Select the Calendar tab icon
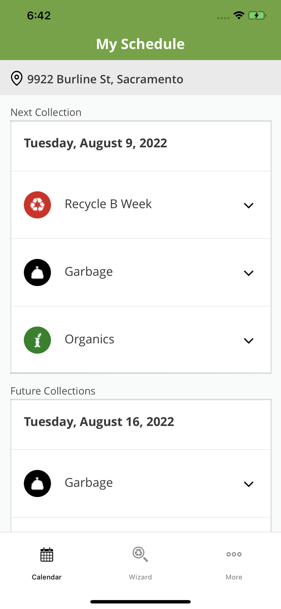The image size is (281, 609). tap(47, 554)
